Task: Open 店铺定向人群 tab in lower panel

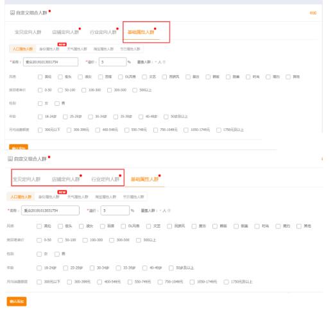Action: tap(66, 179)
